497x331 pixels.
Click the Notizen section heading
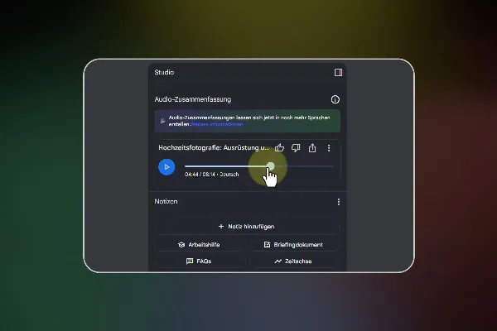point(166,201)
